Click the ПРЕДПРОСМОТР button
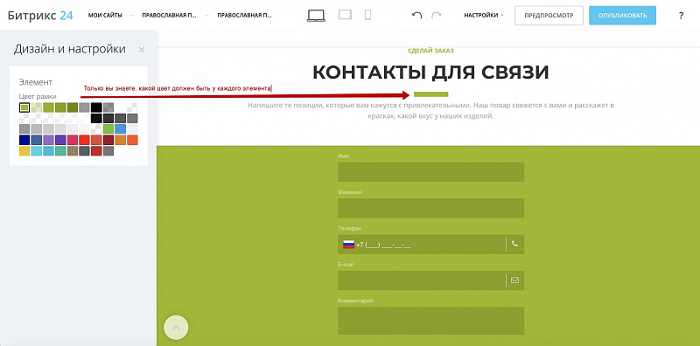The image size is (700, 346). point(549,15)
